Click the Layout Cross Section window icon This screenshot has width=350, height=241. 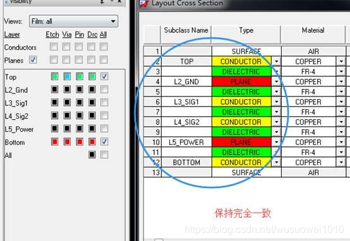[144, 4]
